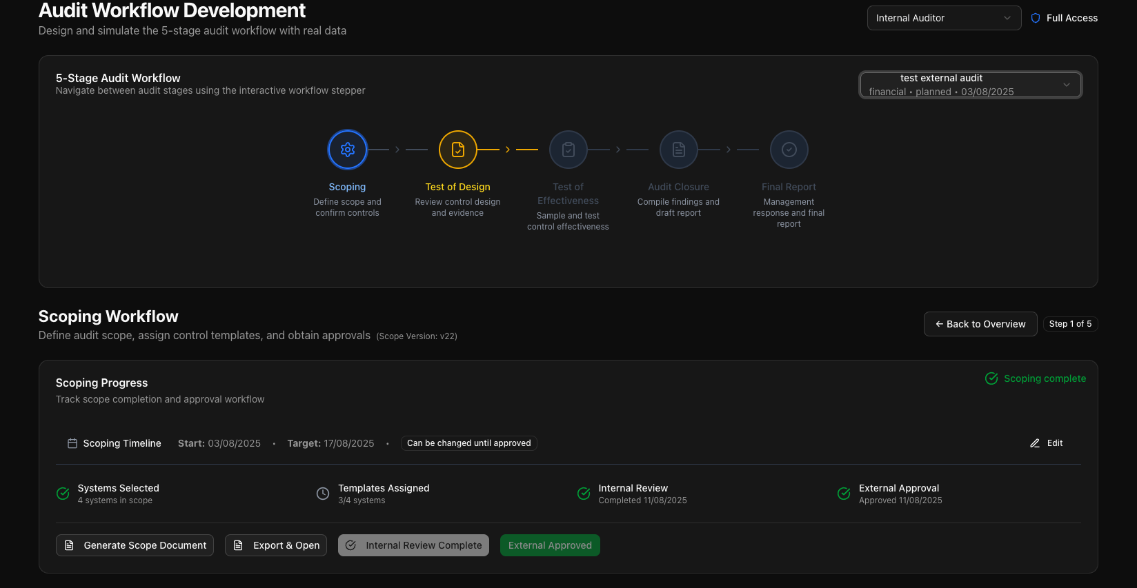Image resolution: width=1137 pixels, height=588 pixels.
Task: Click the Back to Overview button
Action: coord(980,324)
